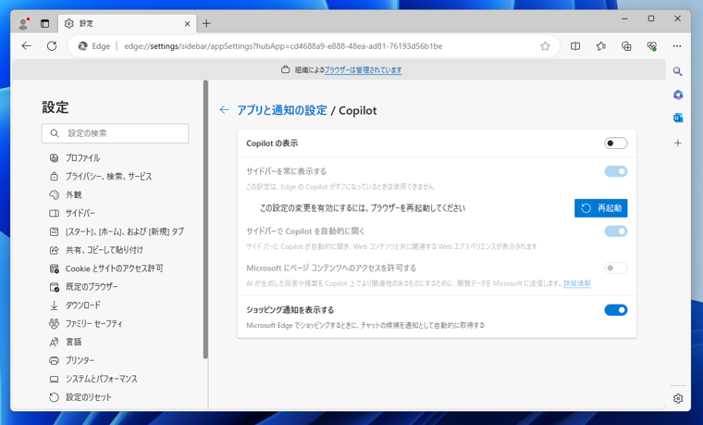Screen dimensions: 703x425
Task: Open a new tab with plus button
Action: [206, 23]
